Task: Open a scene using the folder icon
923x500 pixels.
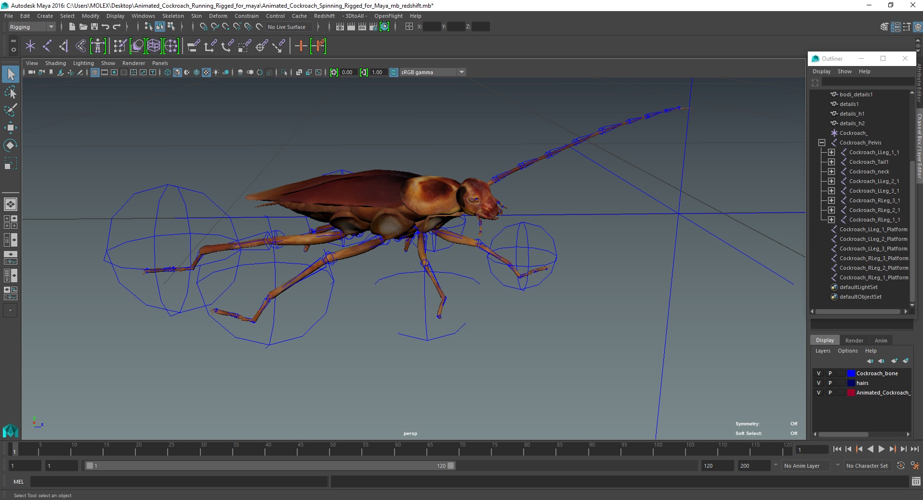Action: [x=83, y=27]
